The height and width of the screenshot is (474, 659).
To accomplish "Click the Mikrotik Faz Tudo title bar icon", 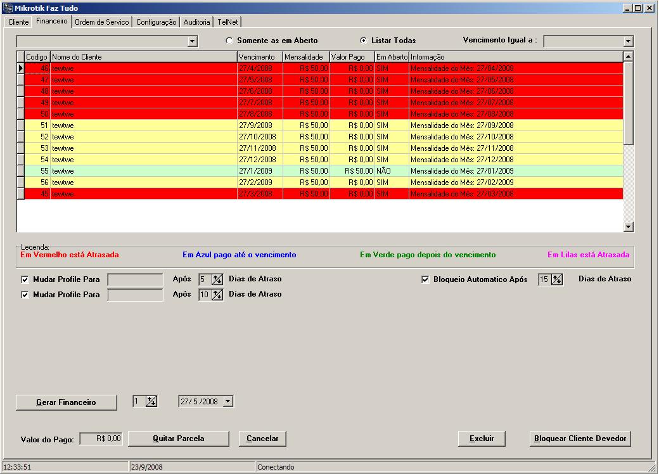I will [8, 8].
